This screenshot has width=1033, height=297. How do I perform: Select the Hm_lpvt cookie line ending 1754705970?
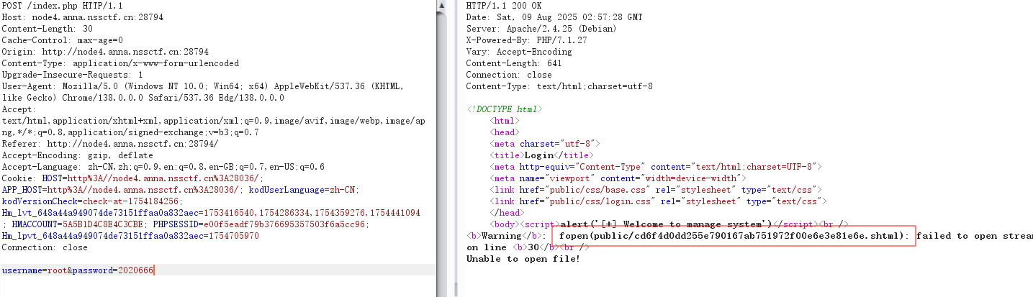click(130, 236)
